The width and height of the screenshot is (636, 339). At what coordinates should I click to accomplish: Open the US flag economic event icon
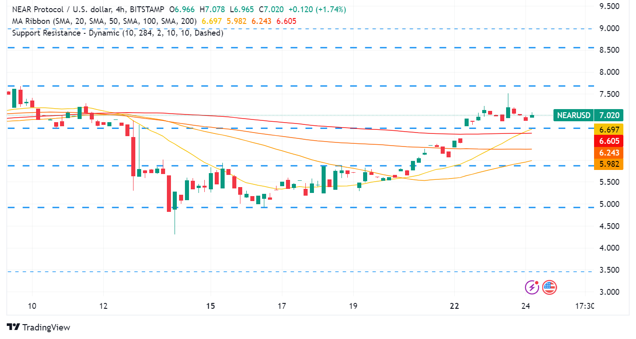549,287
